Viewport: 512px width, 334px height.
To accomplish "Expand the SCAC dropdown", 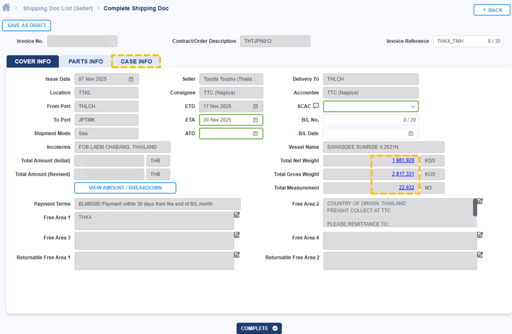I will point(413,107).
